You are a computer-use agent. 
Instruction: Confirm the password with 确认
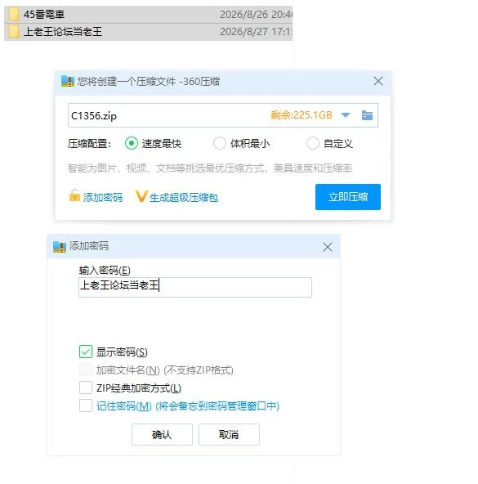[162, 435]
